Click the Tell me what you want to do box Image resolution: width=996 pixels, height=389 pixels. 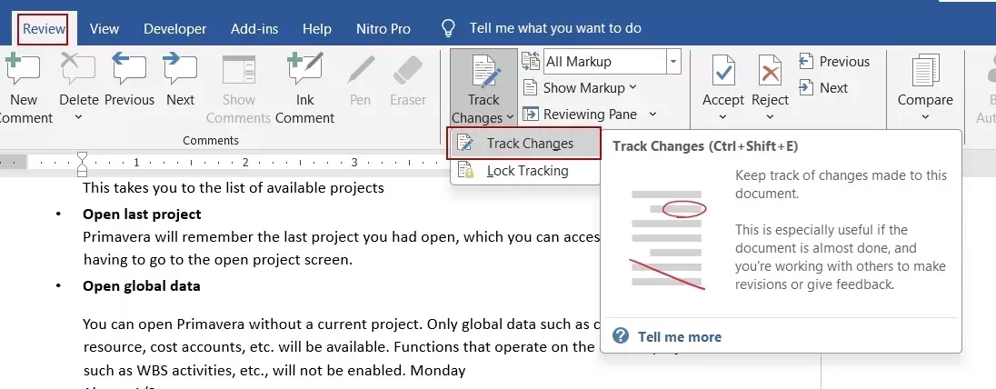pos(555,28)
